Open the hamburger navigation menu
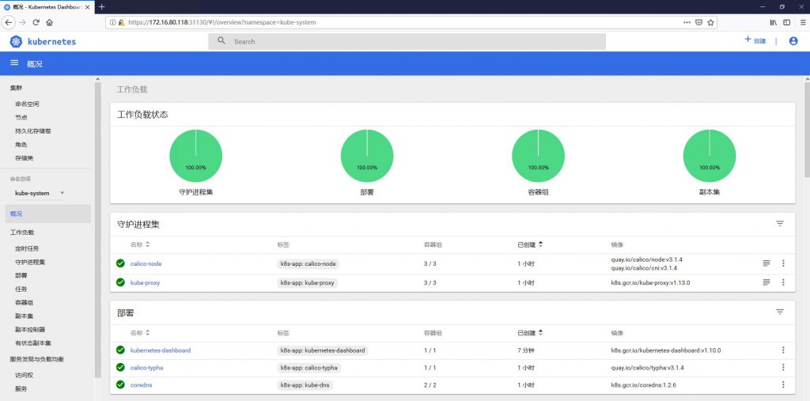 [14, 63]
